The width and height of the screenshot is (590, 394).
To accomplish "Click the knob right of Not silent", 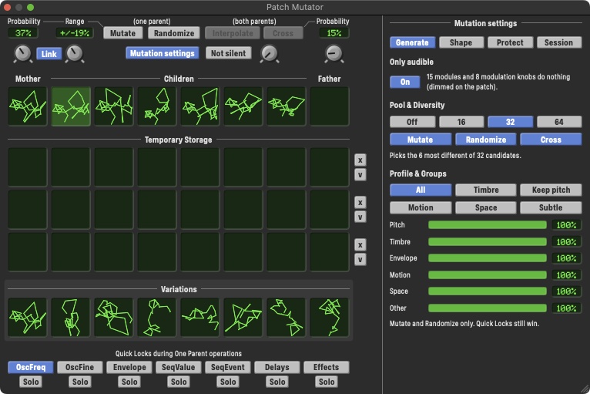I will click(270, 53).
